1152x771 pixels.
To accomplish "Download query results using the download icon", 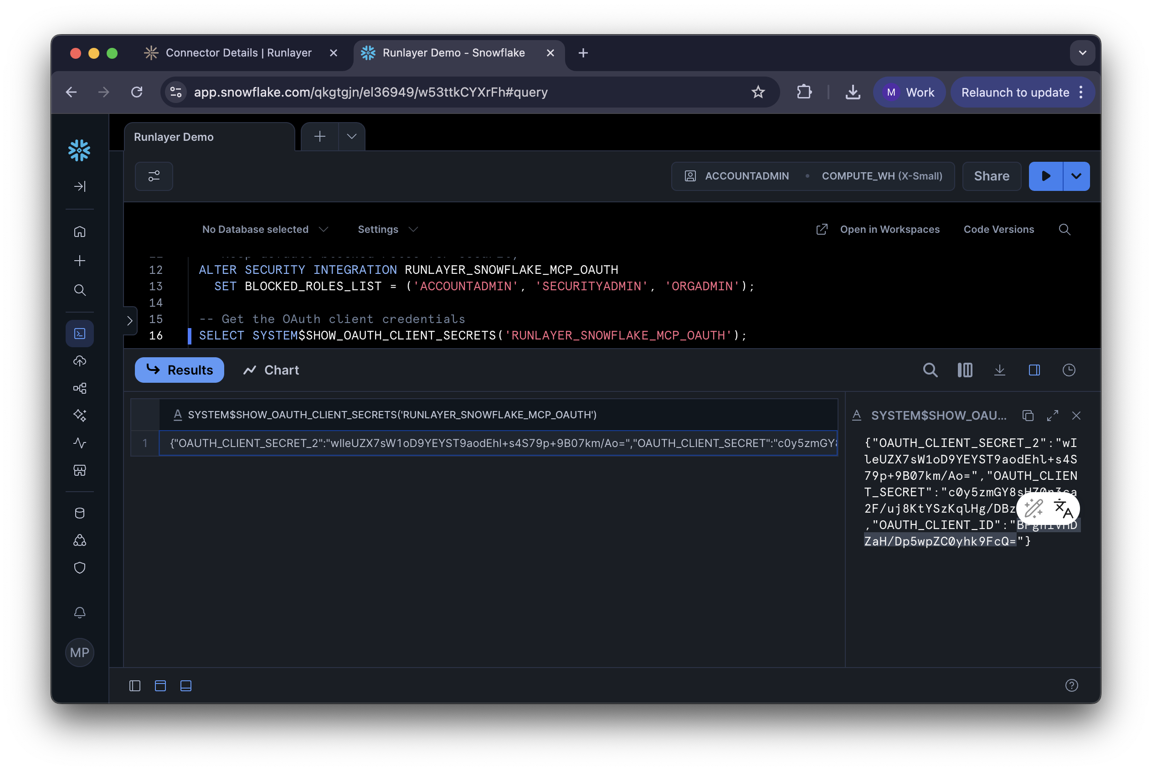I will pyautogui.click(x=1000, y=370).
